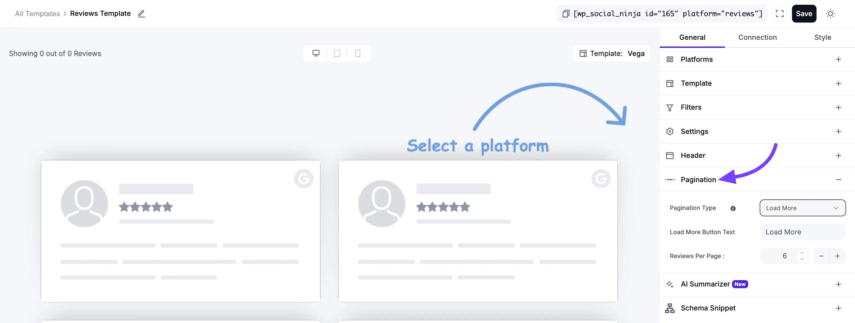855x323 pixels.
Task: Click the Header panel icon
Action: (x=670, y=155)
